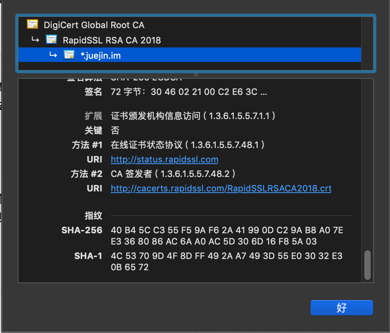Click the SHA-1 continuation '0B 65 72'
The width and height of the screenshot is (390, 333).
pos(130,267)
